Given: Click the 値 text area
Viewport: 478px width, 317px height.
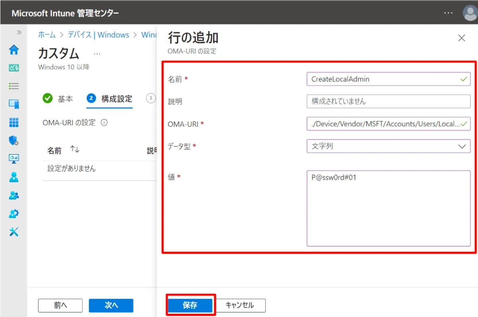Looking at the screenshot, I should click(388, 208).
